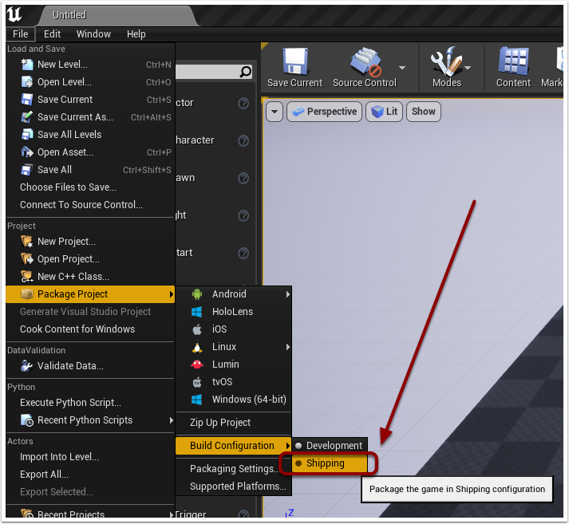Screen dimensions: 569x524
Task: Toggle the Lit view mode button
Action: click(x=385, y=112)
